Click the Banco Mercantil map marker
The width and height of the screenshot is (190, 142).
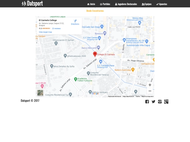[x=99, y=48]
